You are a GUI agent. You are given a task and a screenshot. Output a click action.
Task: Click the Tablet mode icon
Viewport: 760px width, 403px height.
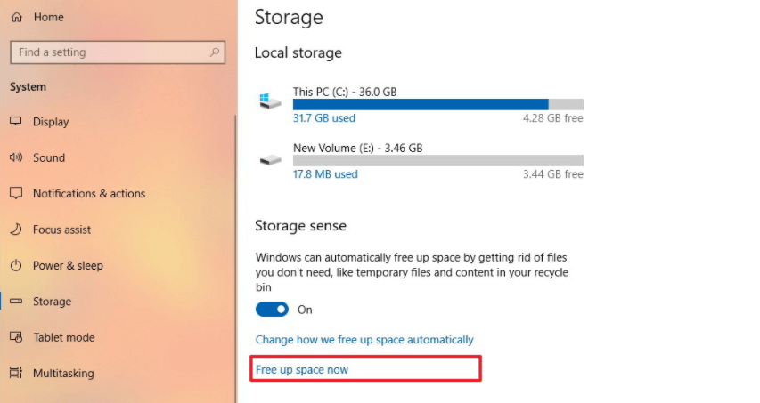pos(16,337)
